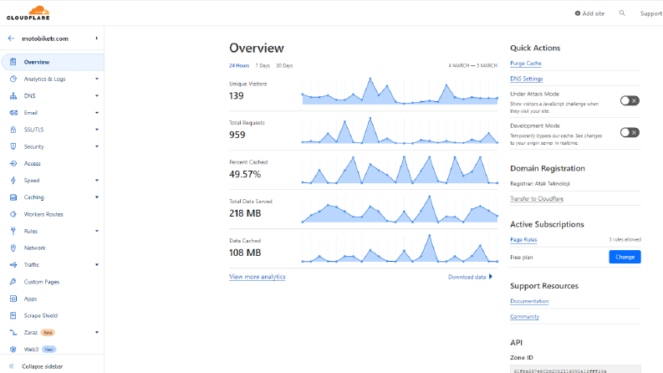Click the Zaraz icon in sidebar

13,332
